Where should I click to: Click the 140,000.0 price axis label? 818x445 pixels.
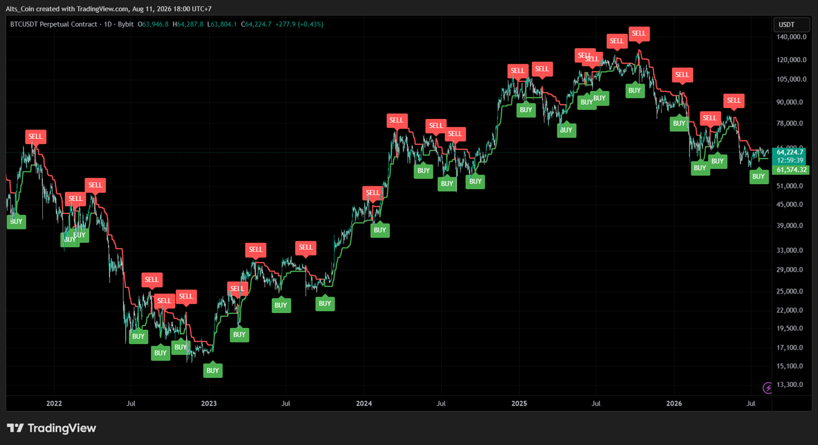tap(792, 37)
